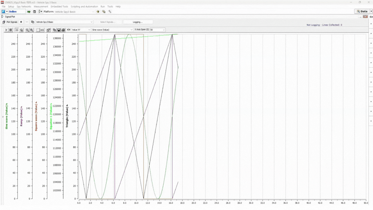Open the Measurement menu
Image resolution: width=373 pixels, height=210 pixels.
tap(41, 6)
